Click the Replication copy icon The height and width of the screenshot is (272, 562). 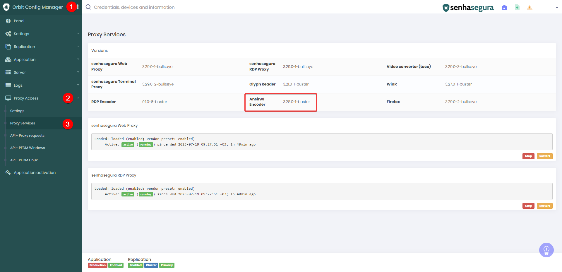tap(8, 47)
